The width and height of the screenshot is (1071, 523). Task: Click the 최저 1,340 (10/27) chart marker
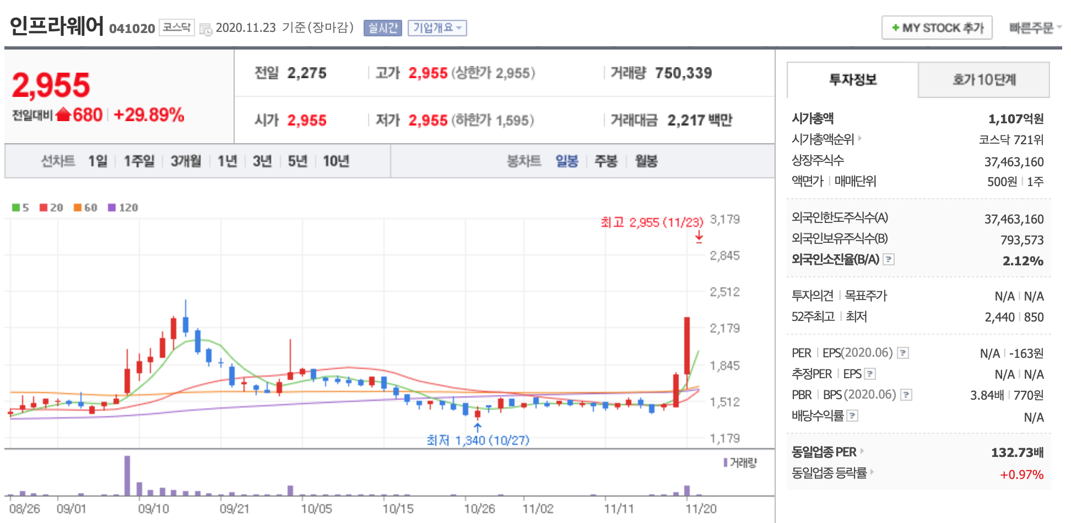478,440
